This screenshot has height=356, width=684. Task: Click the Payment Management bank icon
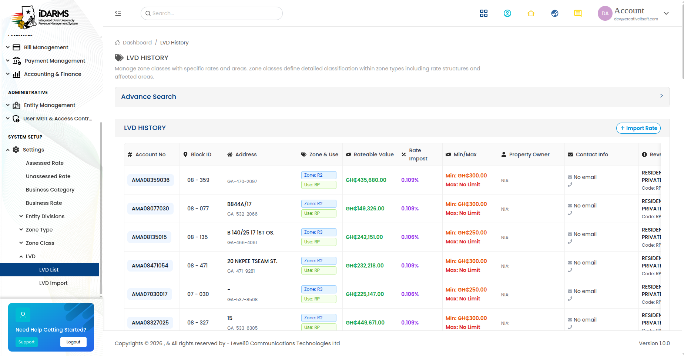point(17,61)
